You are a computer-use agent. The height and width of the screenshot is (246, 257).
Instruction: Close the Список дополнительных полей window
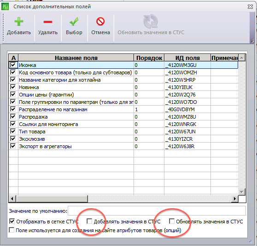pyautogui.click(x=250, y=7)
